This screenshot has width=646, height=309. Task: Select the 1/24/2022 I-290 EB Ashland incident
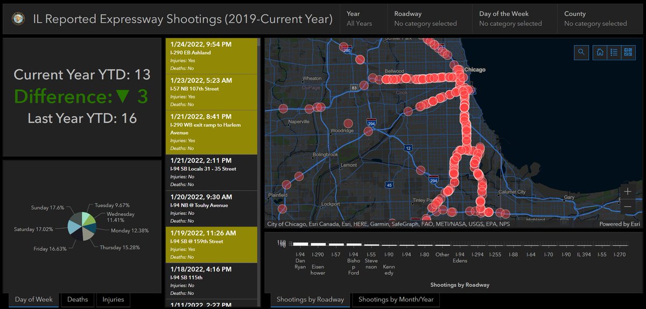point(211,56)
